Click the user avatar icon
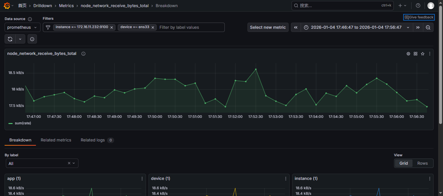 431,5
